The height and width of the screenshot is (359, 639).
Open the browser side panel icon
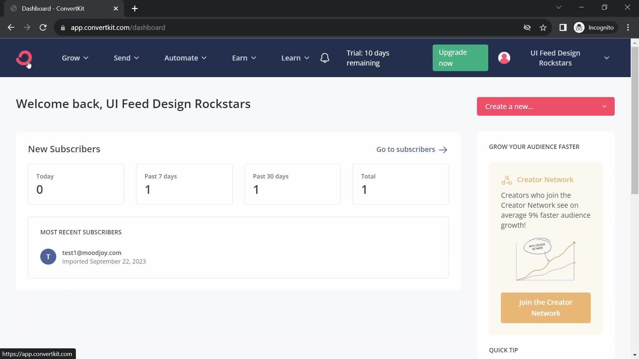[x=563, y=28]
